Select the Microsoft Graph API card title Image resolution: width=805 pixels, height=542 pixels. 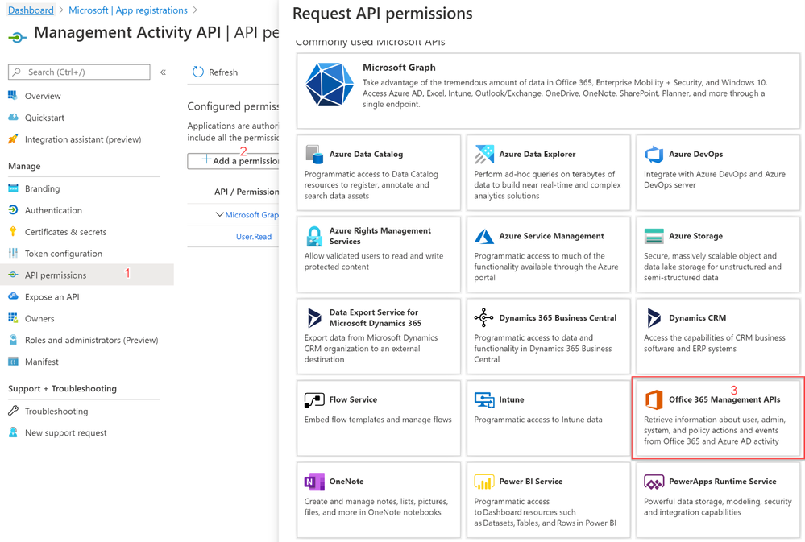point(399,67)
